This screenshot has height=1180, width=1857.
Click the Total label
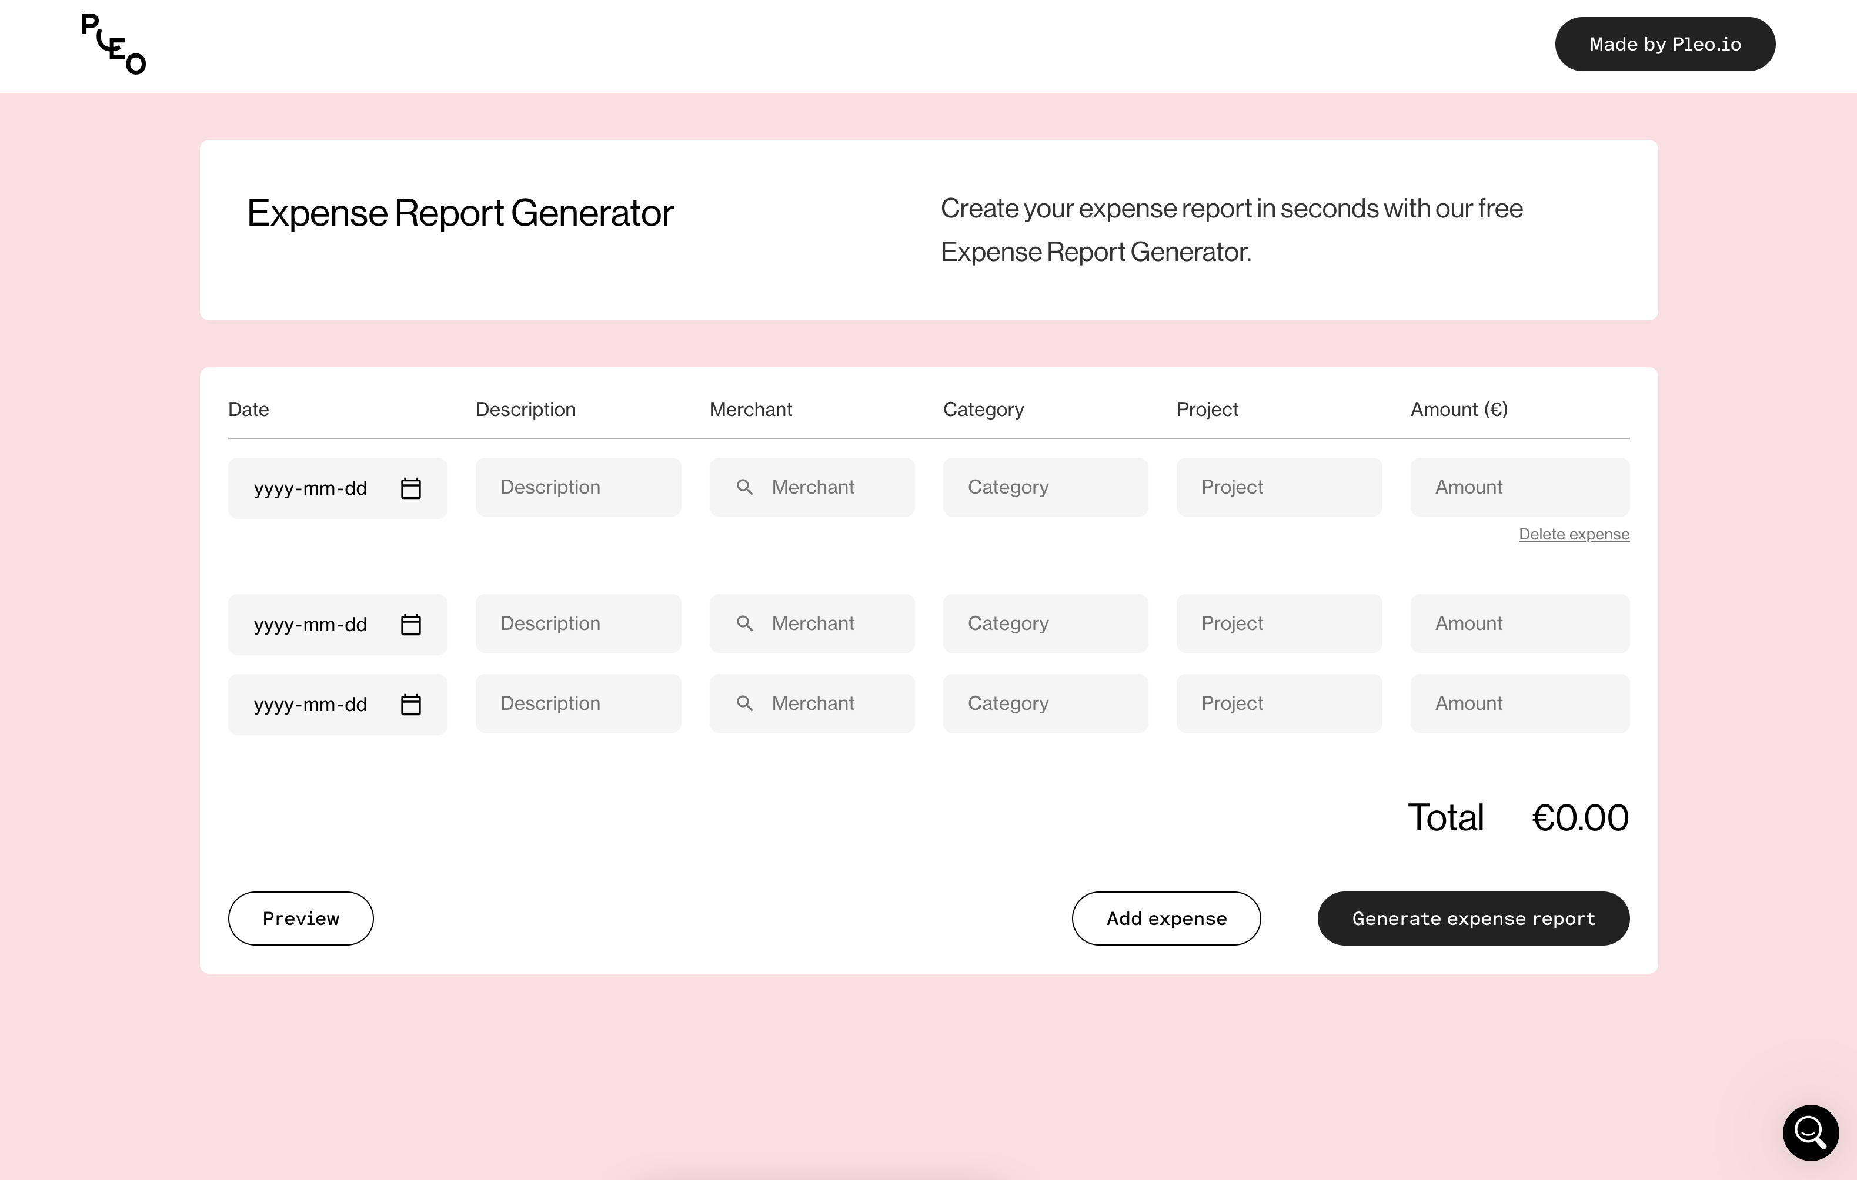1445,818
